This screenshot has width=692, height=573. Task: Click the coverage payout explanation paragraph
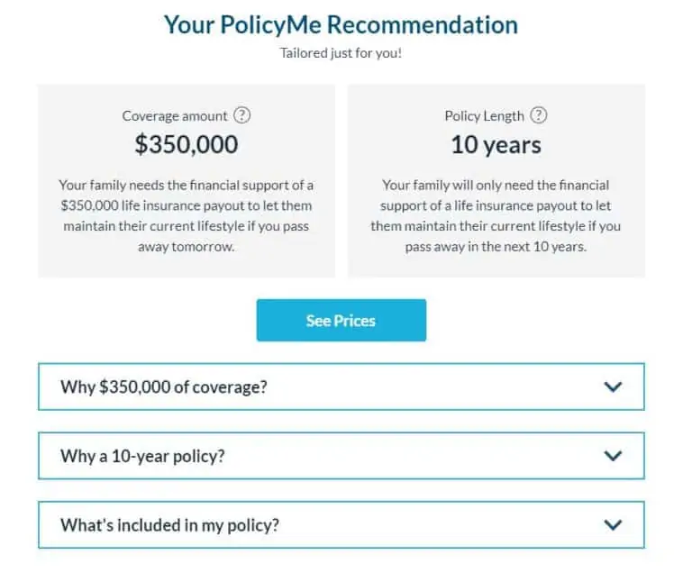(187, 215)
